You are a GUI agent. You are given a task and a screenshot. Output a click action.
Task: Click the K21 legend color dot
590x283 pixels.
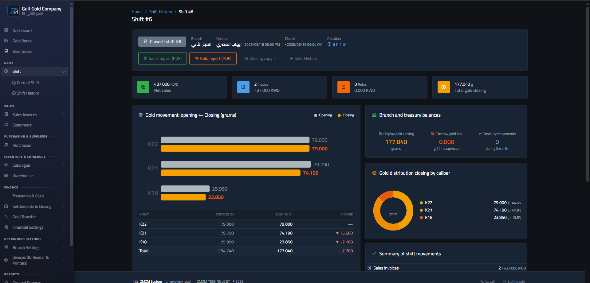421,210
